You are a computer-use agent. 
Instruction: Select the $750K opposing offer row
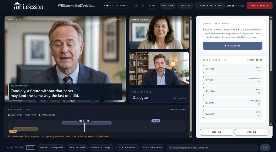tap(232, 80)
